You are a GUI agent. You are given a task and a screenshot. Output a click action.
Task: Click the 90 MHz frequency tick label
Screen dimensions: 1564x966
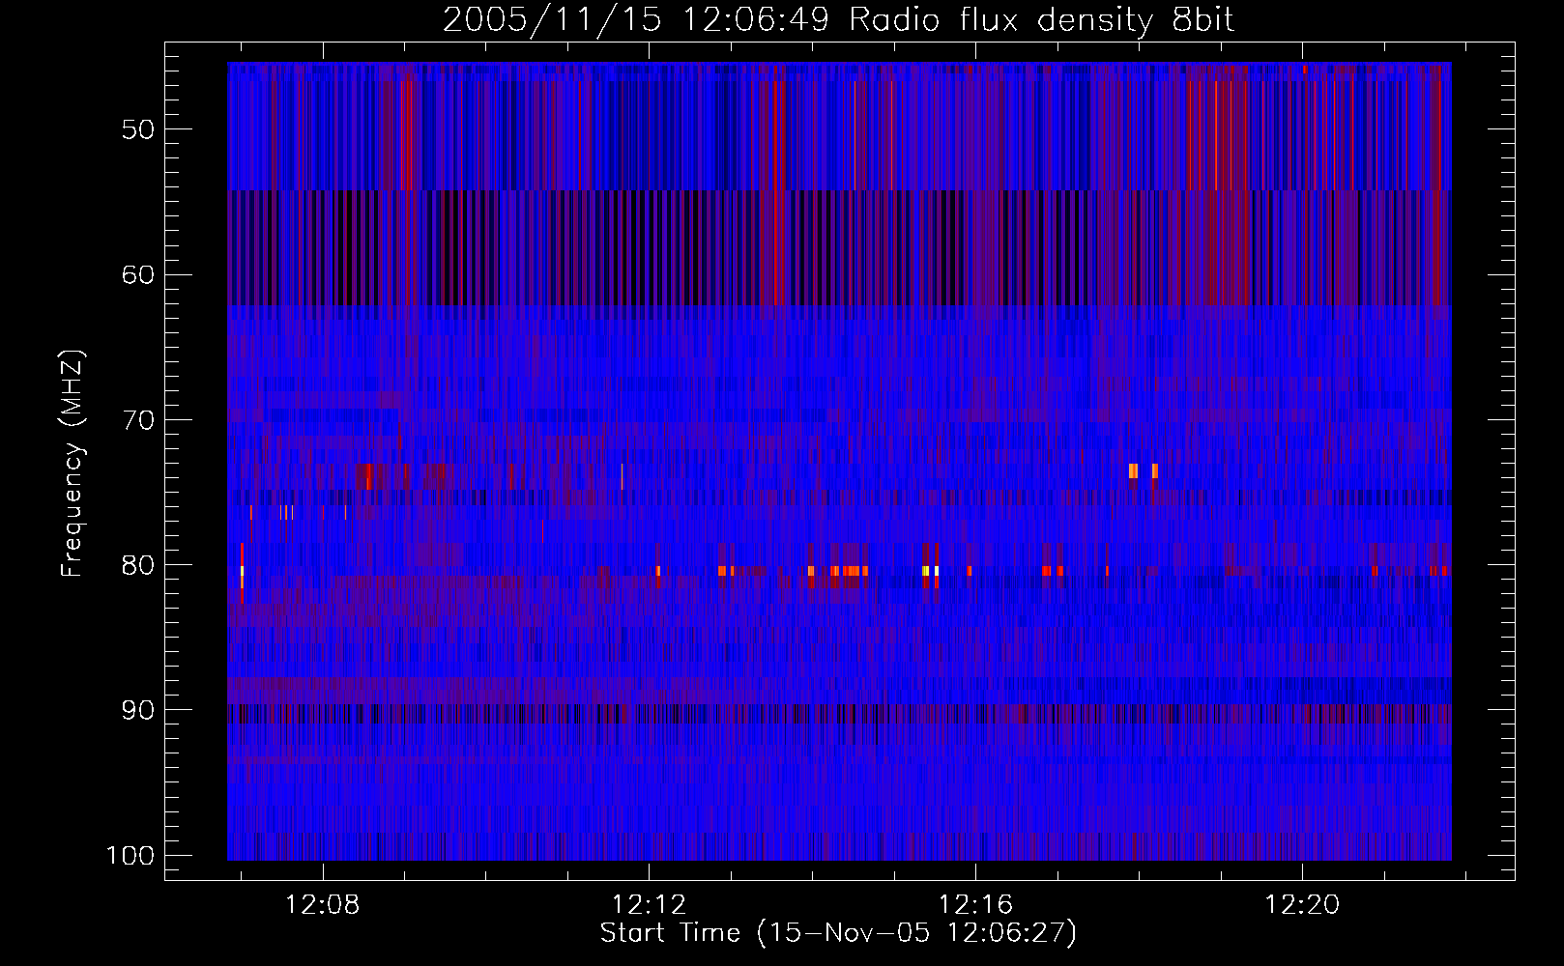[x=137, y=710]
